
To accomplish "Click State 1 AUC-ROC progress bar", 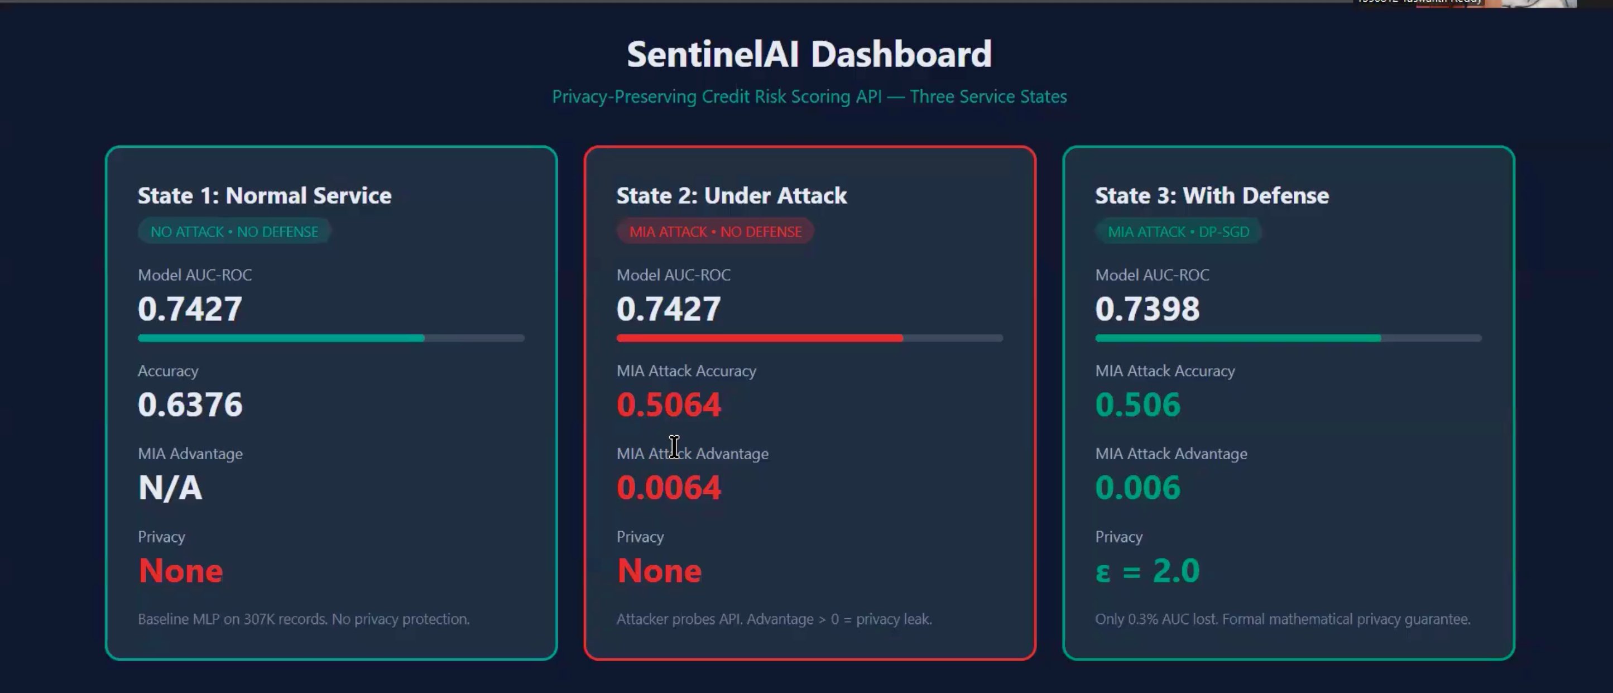I will coord(331,338).
